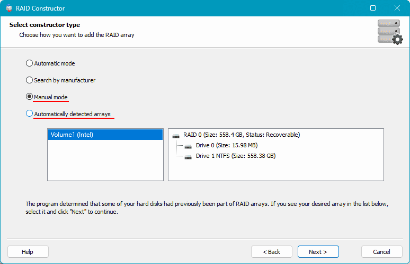Continue with the Next > button
This screenshot has height=264, width=410.
[318, 252]
